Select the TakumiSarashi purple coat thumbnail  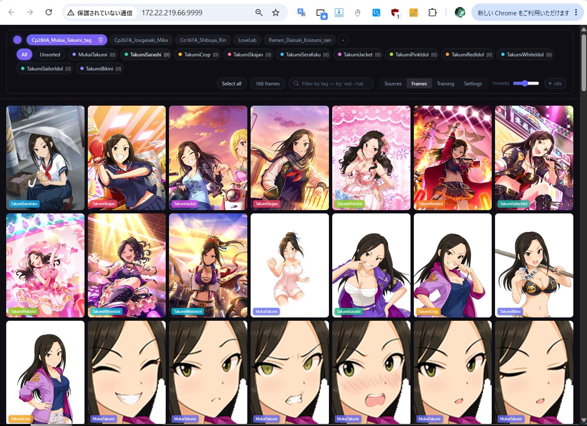click(x=371, y=266)
